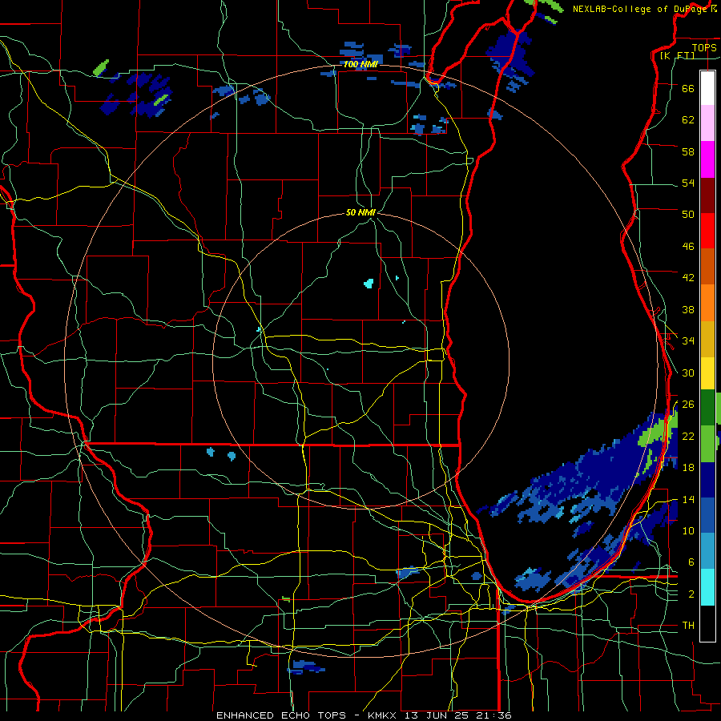Viewport: 721px width, 721px height.
Task: Click the legend value "42"
Action: click(x=688, y=278)
